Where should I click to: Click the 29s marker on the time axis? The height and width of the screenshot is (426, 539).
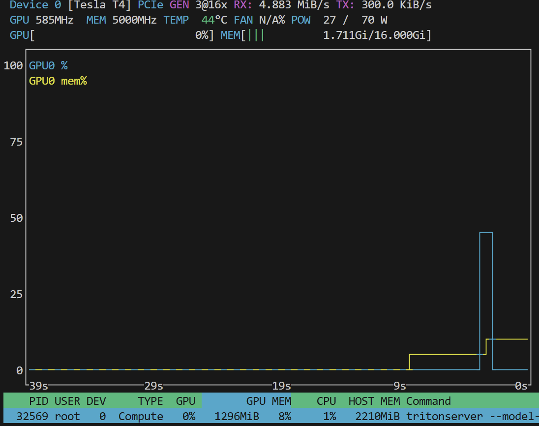click(153, 385)
